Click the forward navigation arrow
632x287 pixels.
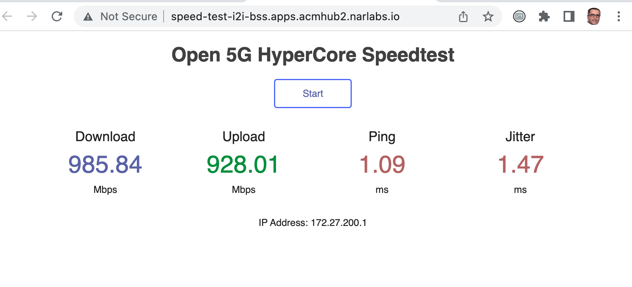pos(32,16)
